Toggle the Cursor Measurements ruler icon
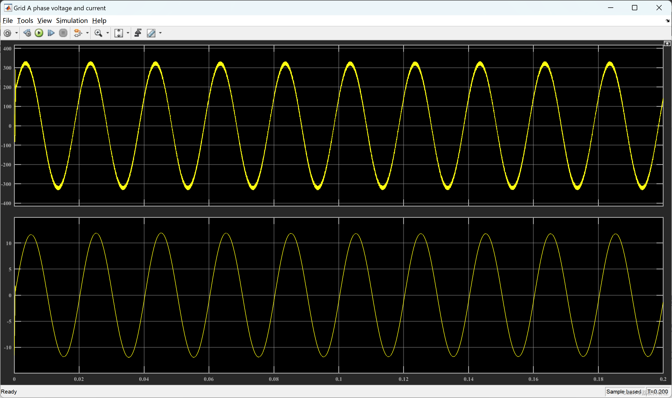672x398 pixels. [151, 33]
